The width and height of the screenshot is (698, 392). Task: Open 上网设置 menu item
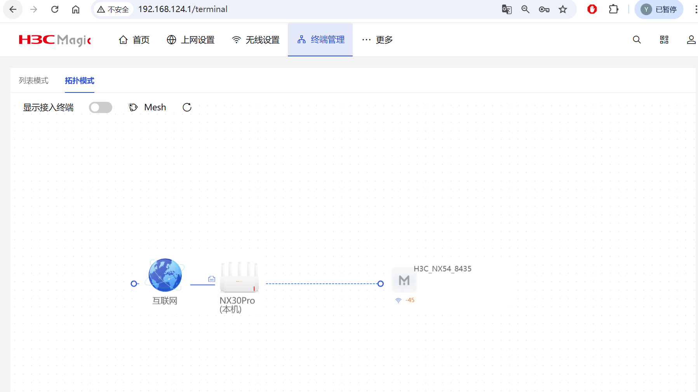coord(191,40)
